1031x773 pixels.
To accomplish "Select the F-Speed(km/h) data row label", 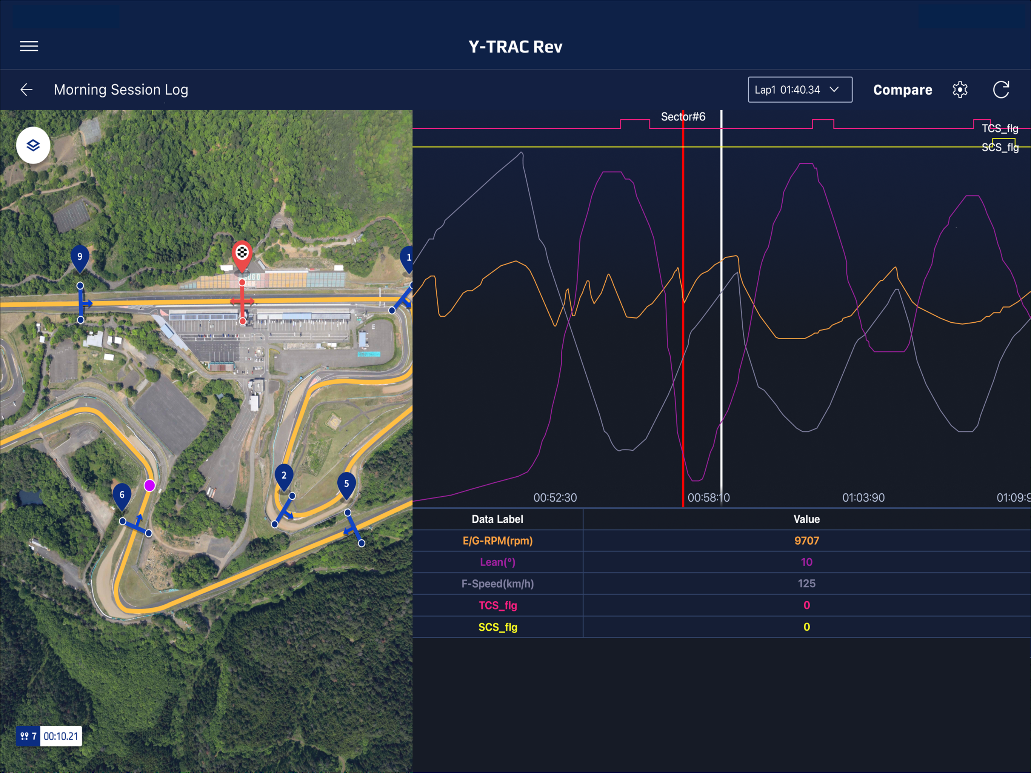I will click(497, 584).
